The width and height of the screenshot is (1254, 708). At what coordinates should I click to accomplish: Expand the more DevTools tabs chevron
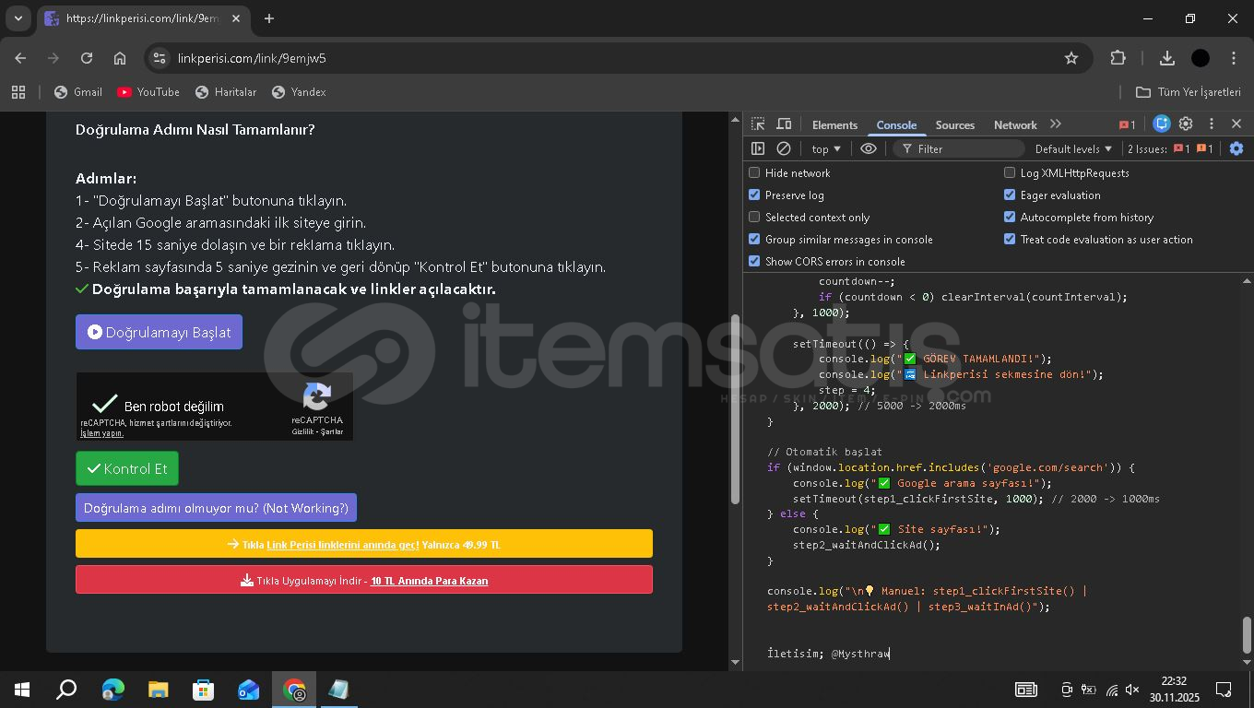(x=1056, y=124)
